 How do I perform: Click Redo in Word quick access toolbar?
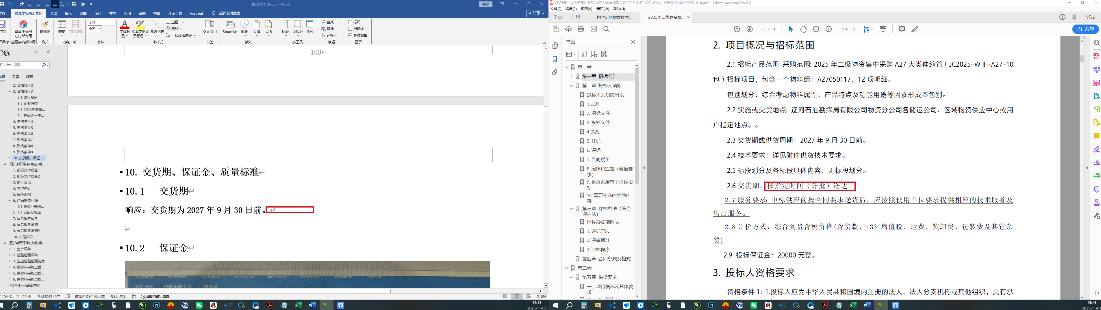(x=22, y=4)
